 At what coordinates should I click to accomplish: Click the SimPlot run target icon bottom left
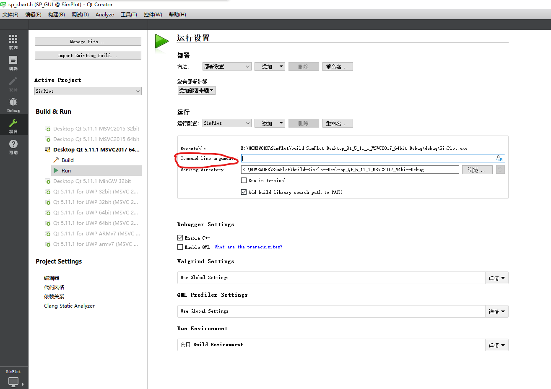click(x=13, y=381)
